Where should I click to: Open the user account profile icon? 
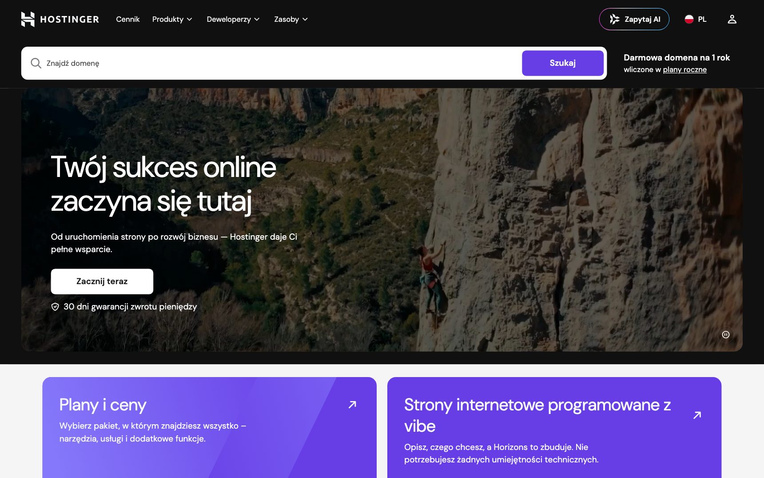click(x=732, y=19)
